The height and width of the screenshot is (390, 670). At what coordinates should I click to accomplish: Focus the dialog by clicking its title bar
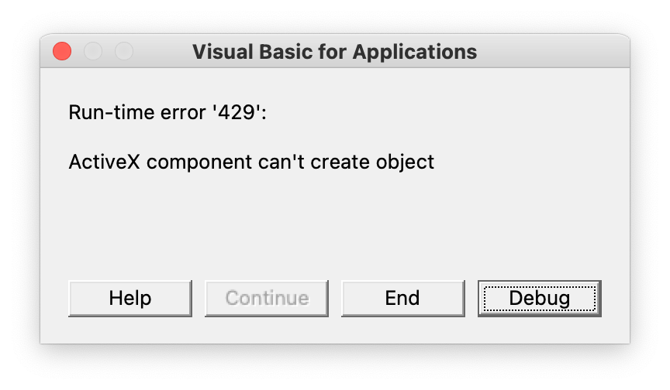(x=543, y=52)
